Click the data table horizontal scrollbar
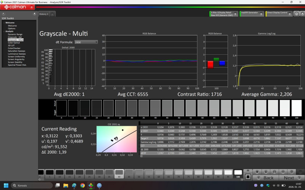The height and width of the screenshot is (190, 305). click(222, 156)
